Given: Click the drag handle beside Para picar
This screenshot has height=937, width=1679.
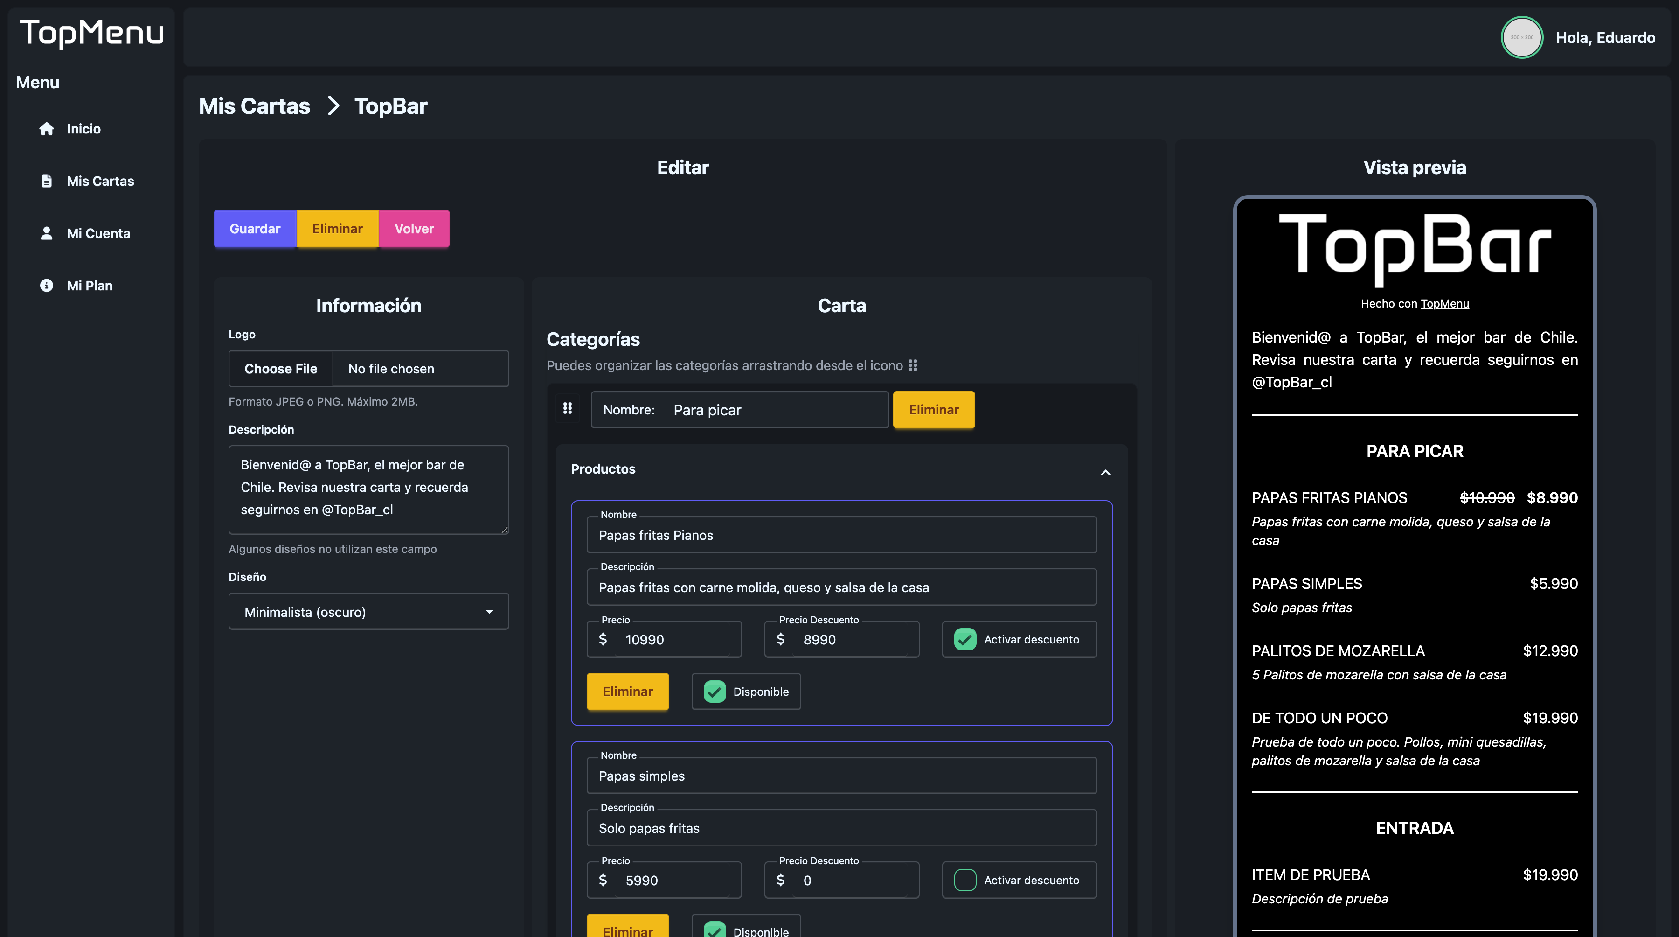Looking at the screenshot, I should click(x=567, y=409).
